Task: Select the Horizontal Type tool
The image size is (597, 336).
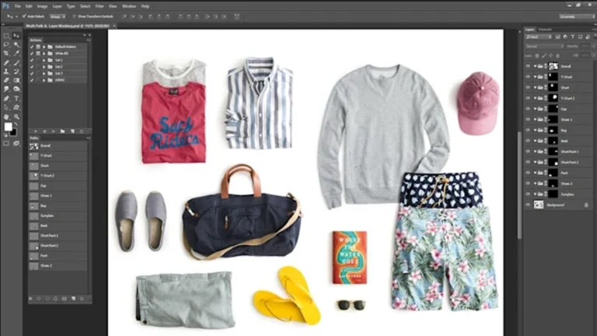Action: [x=16, y=99]
